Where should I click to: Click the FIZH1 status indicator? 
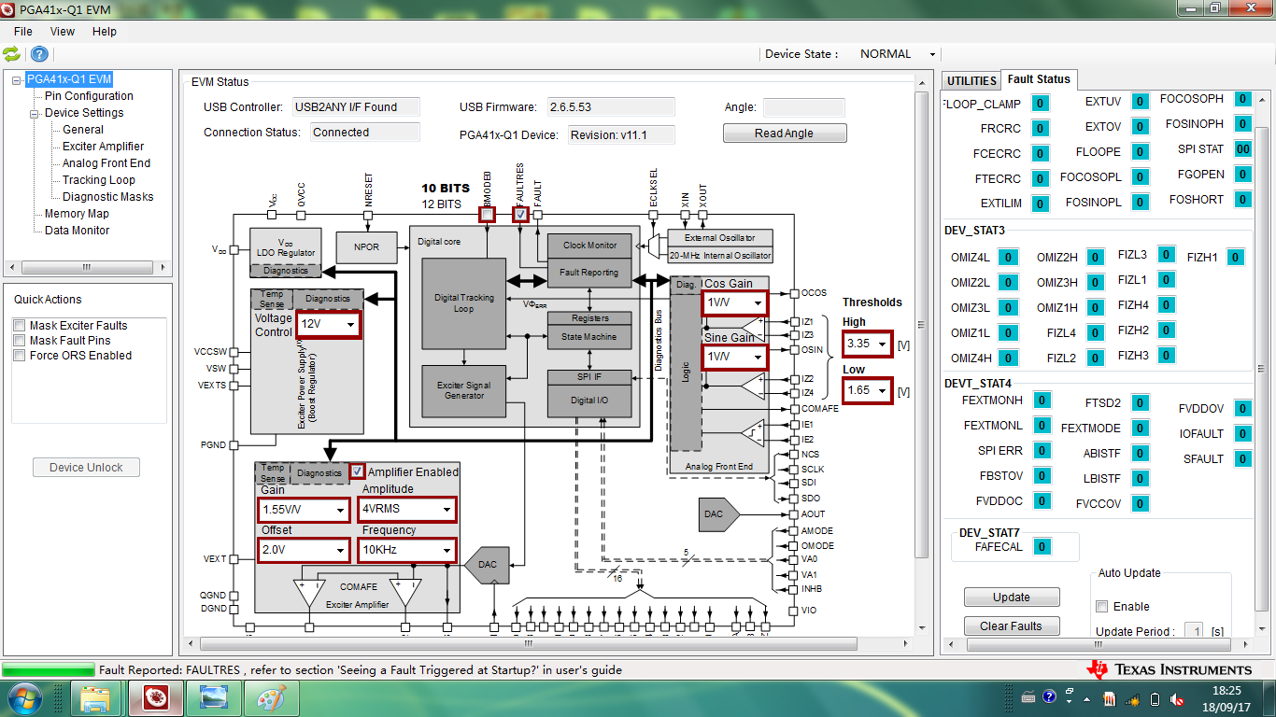(x=1235, y=258)
